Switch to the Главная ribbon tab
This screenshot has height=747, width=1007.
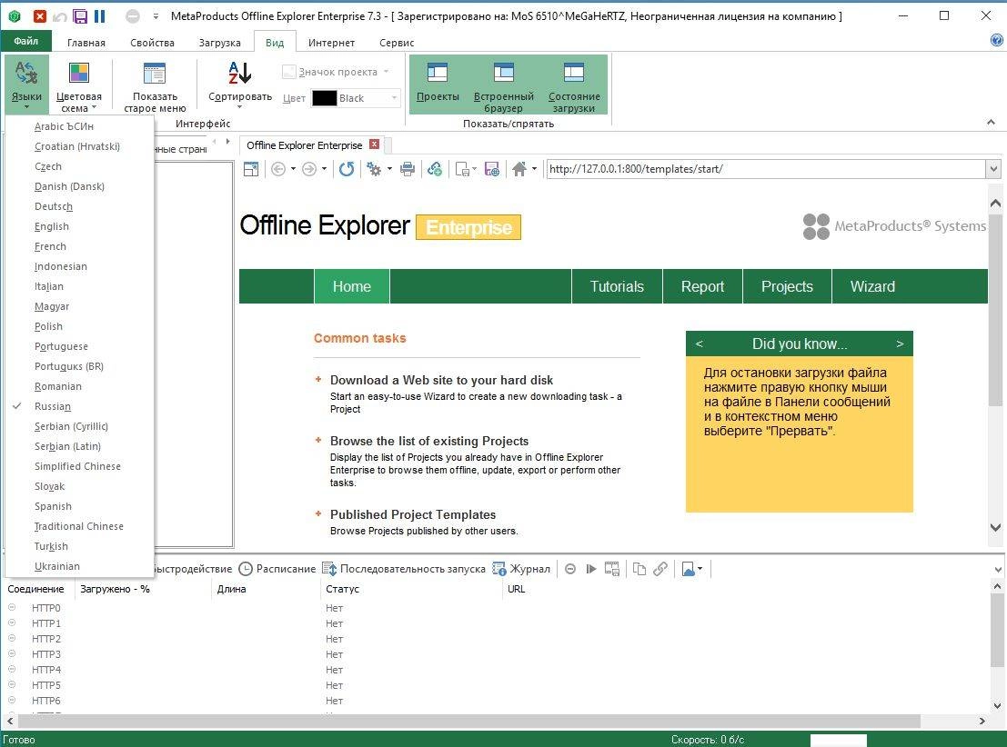pyautogui.click(x=86, y=43)
